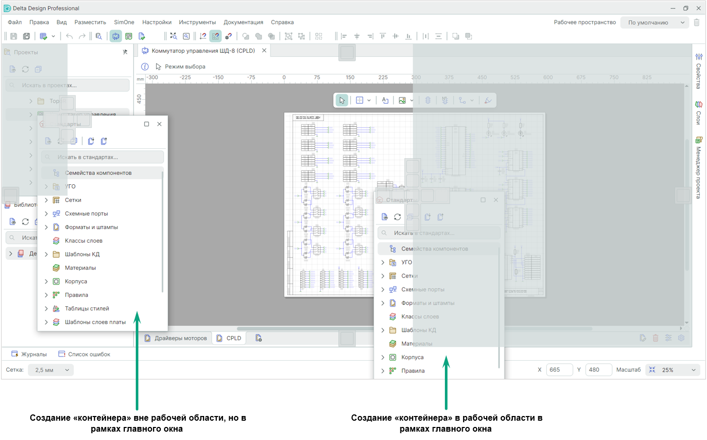Screen dimensions: 707x440
Task: Expand the Схемные порты tree node
Action: tap(46, 213)
